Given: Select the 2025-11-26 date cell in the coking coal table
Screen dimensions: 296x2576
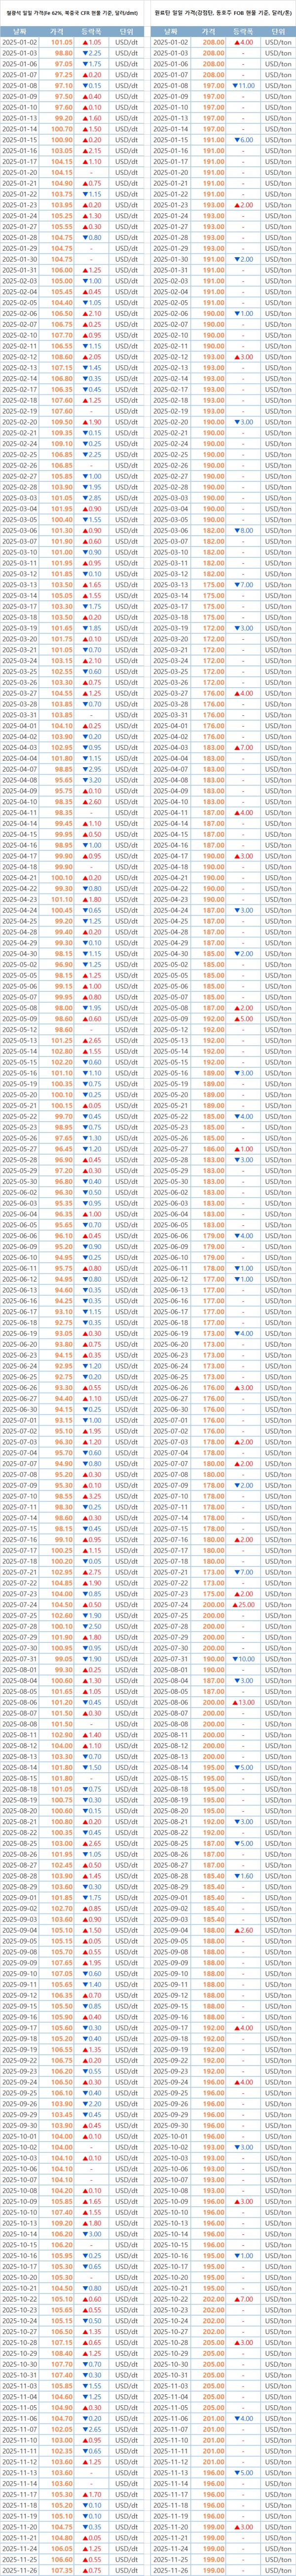Looking at the screenshot, I should [173, 2570].
